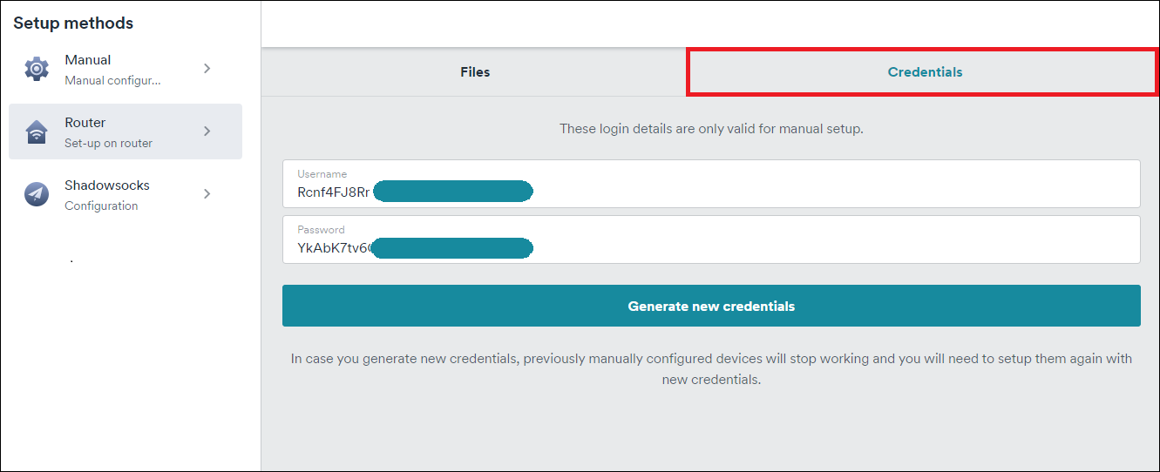Click the Router house Wi-Fi icon
Image resolution: width=1160 pixels, height=472 pixels.
tap(37, 131)
